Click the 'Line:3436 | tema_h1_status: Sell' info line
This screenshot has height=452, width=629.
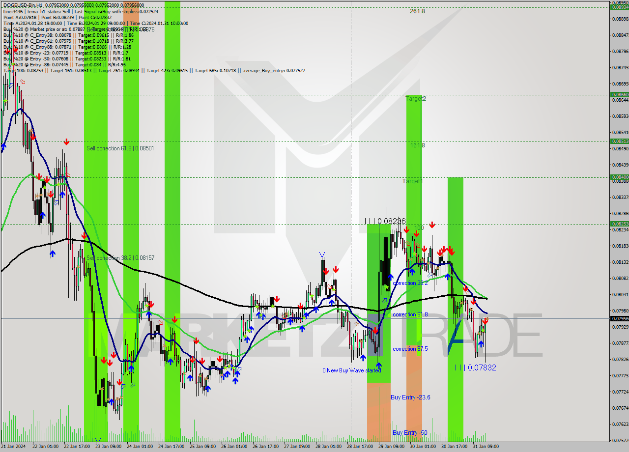pos(81,11)
